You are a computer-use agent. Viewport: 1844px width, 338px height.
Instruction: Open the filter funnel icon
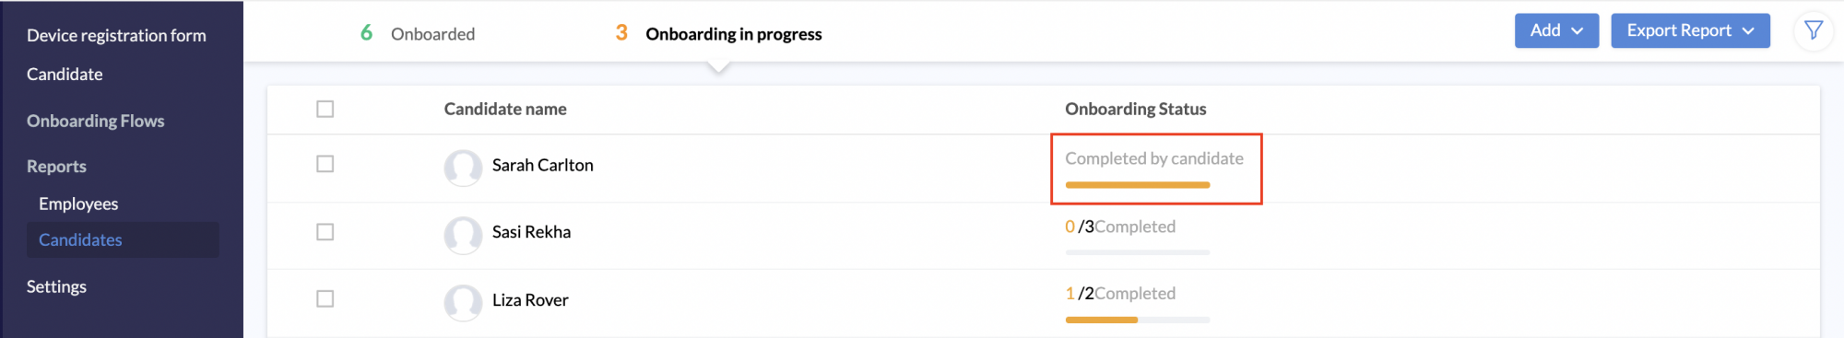coord(1813,30)
